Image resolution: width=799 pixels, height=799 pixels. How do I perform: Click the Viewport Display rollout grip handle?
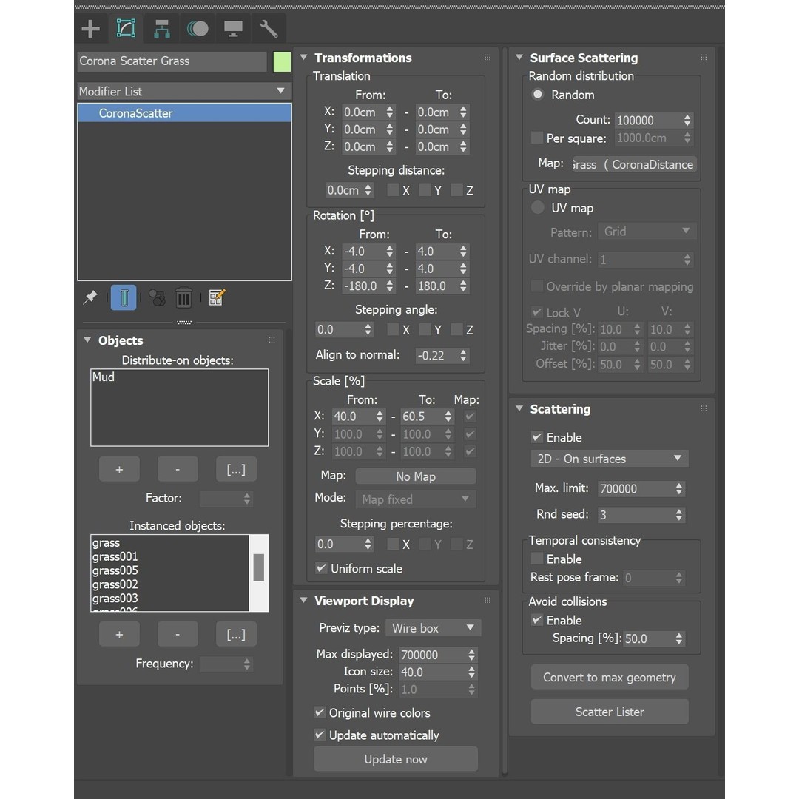487,601
